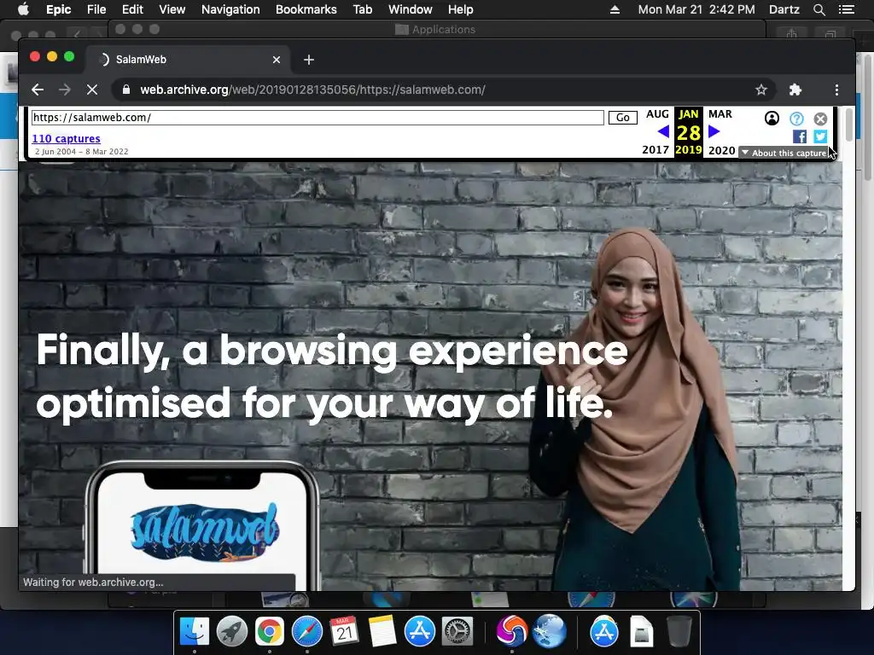Open Notes from the Dock
This screenshot has height=655, width=874.
382,632
